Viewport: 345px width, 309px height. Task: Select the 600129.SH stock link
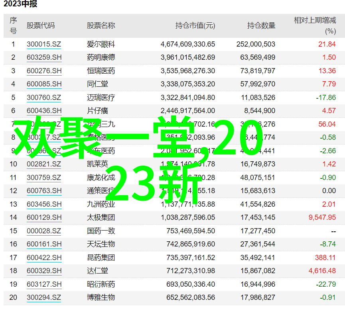[x=44, y=217]
